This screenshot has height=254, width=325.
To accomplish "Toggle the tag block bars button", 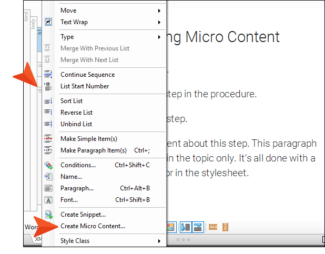I will click(186, 227).
